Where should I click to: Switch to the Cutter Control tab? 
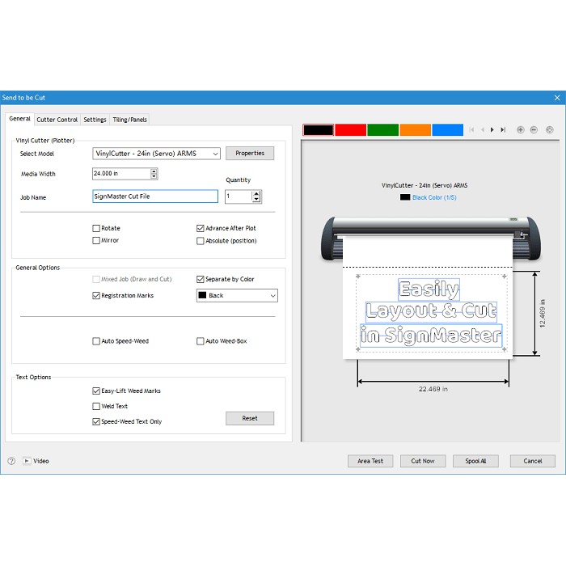click(x=57, y=120)
